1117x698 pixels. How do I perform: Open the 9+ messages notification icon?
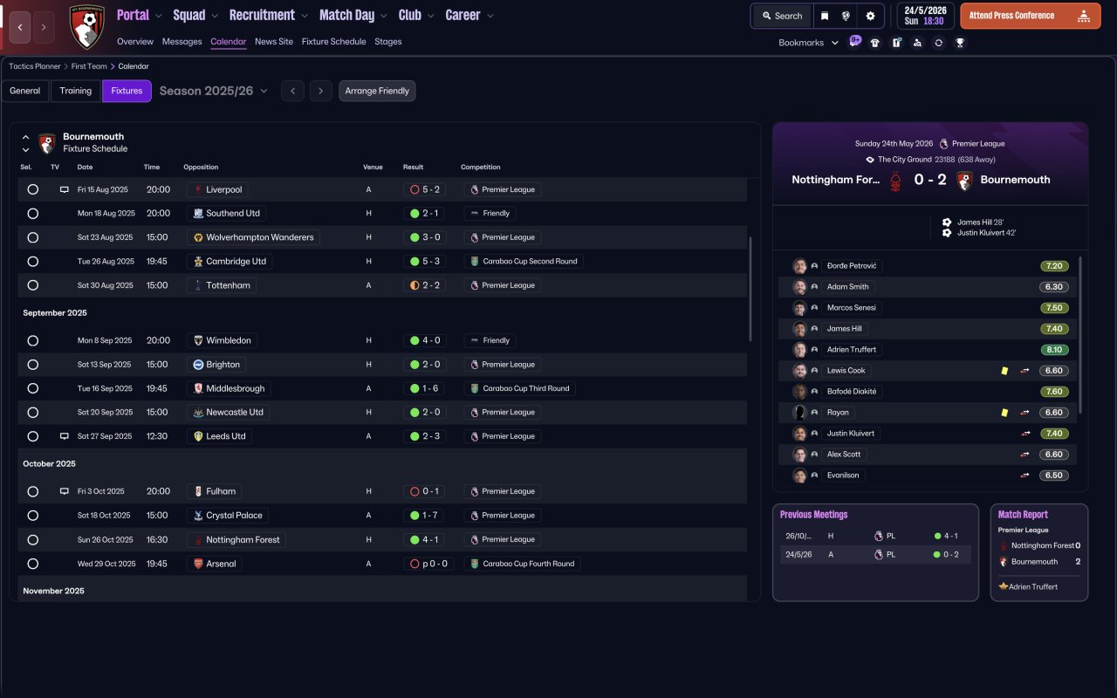[x=855, y=41]
